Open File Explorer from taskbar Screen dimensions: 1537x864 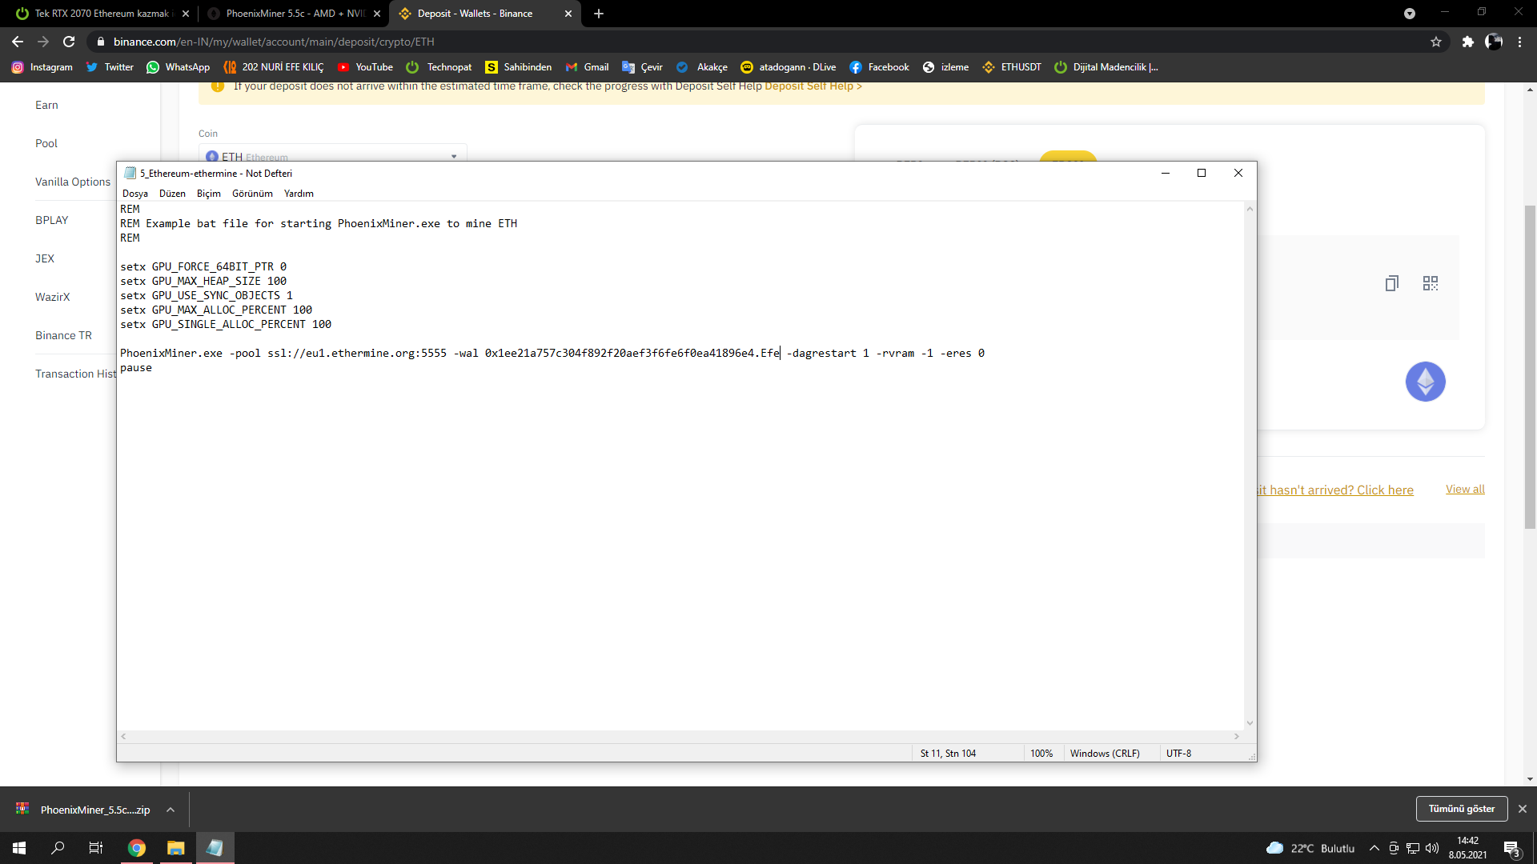click(175, 848)
